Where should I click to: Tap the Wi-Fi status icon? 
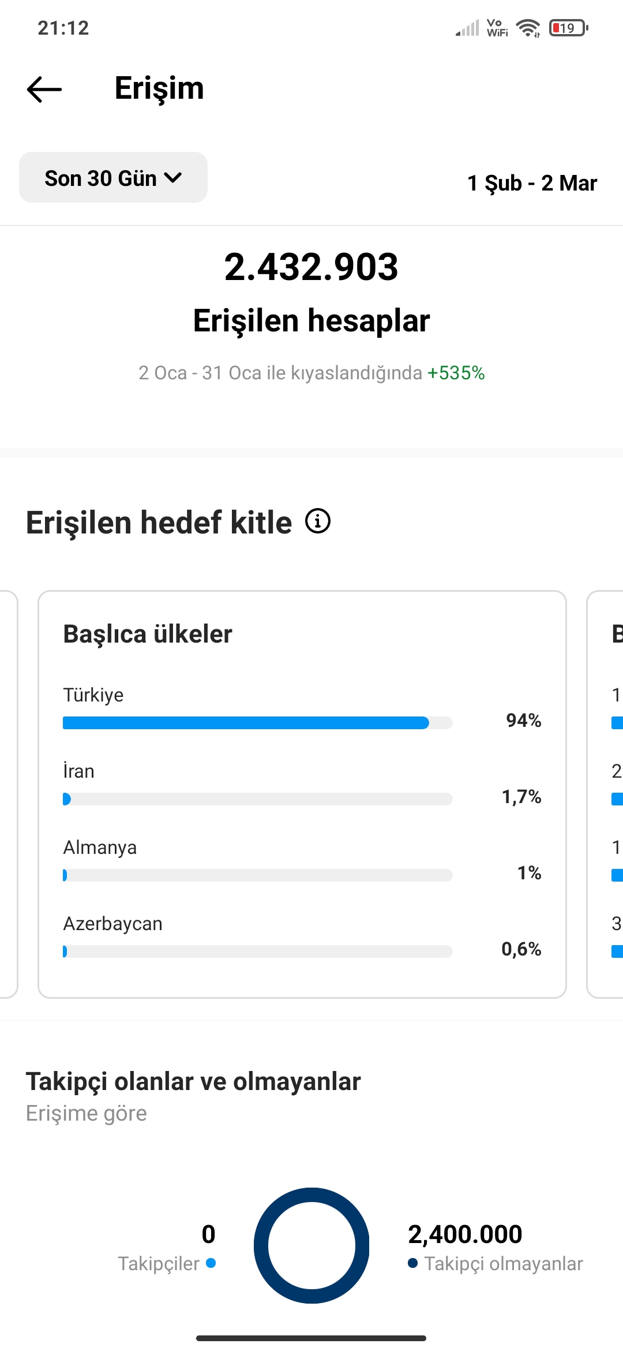coord(528,28)
